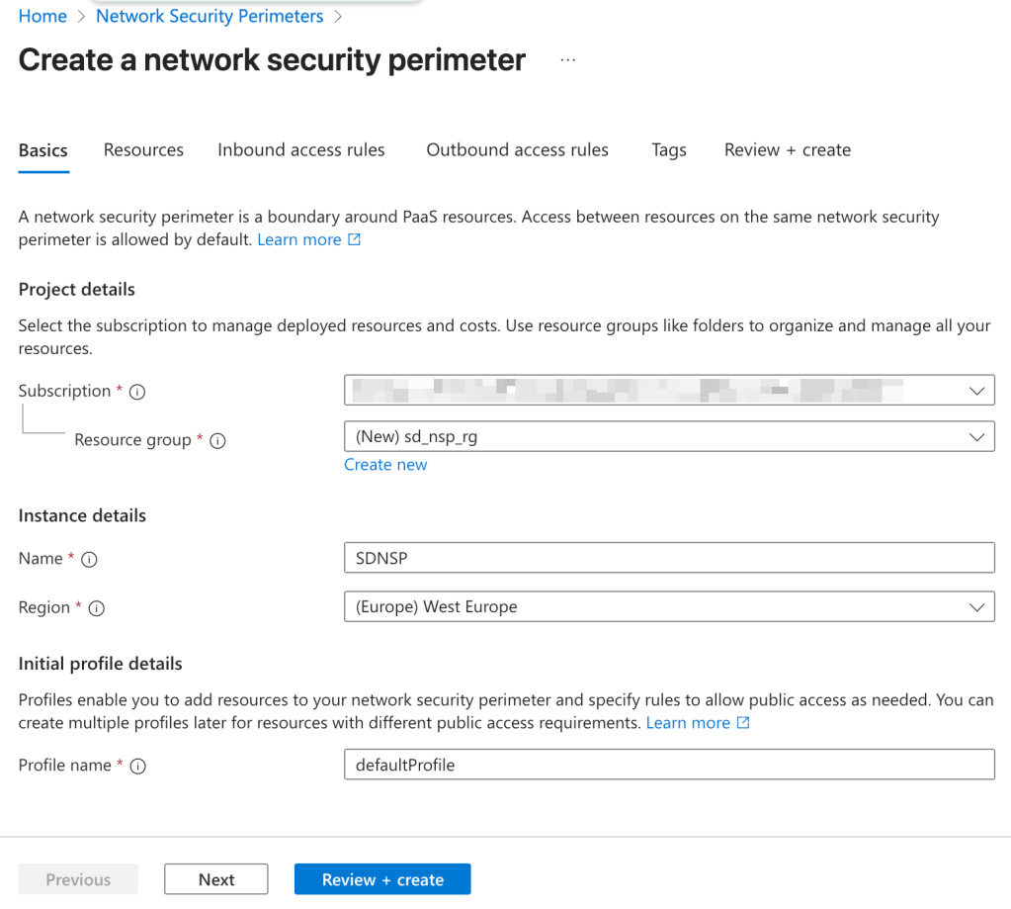Click the Resource group info icon
This screenshot has height=909, width=1011.
[x=218, y=441]
